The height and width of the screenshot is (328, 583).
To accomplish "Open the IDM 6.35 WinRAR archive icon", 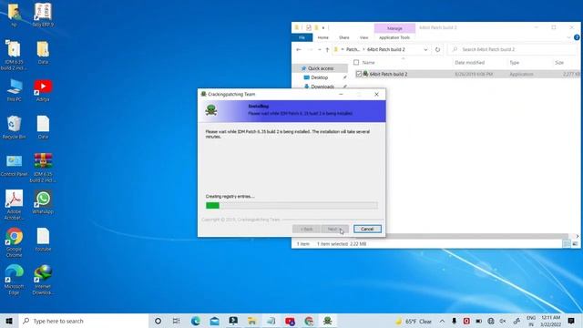I will pos(43,167).
